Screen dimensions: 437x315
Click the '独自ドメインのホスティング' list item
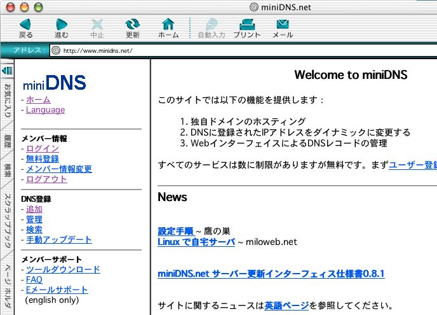pyautogui.click(x=248, y=122)
